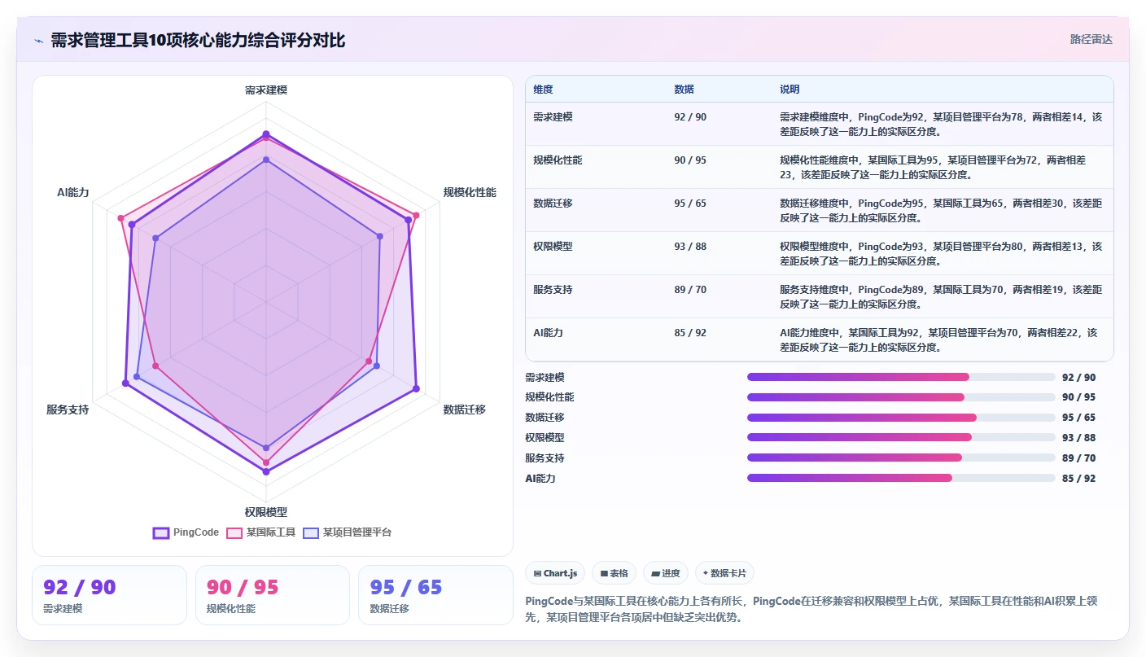Toggle the PingCode legend item
This screenshot has width=1146, height=657.
186,532
